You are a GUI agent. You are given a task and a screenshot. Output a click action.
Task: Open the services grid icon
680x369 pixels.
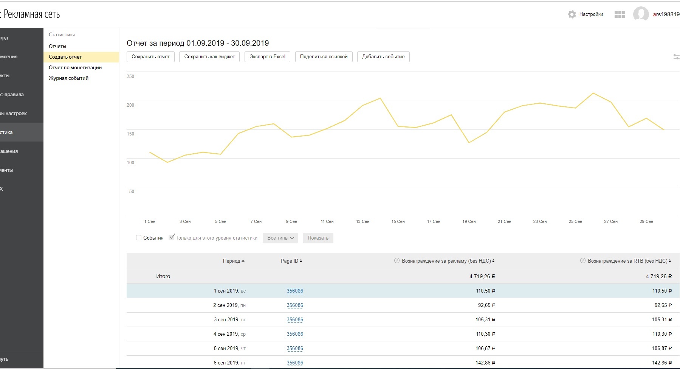620,14
